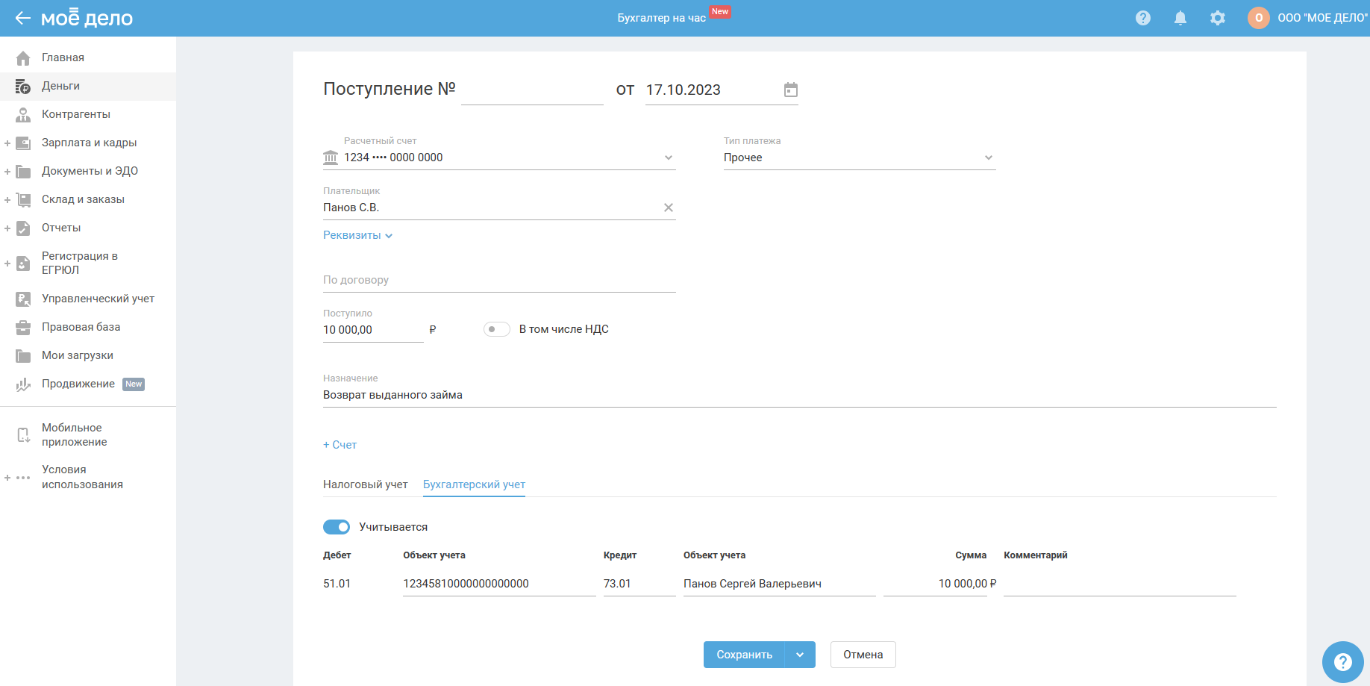Click the company avatar icon

point(1258,18)
